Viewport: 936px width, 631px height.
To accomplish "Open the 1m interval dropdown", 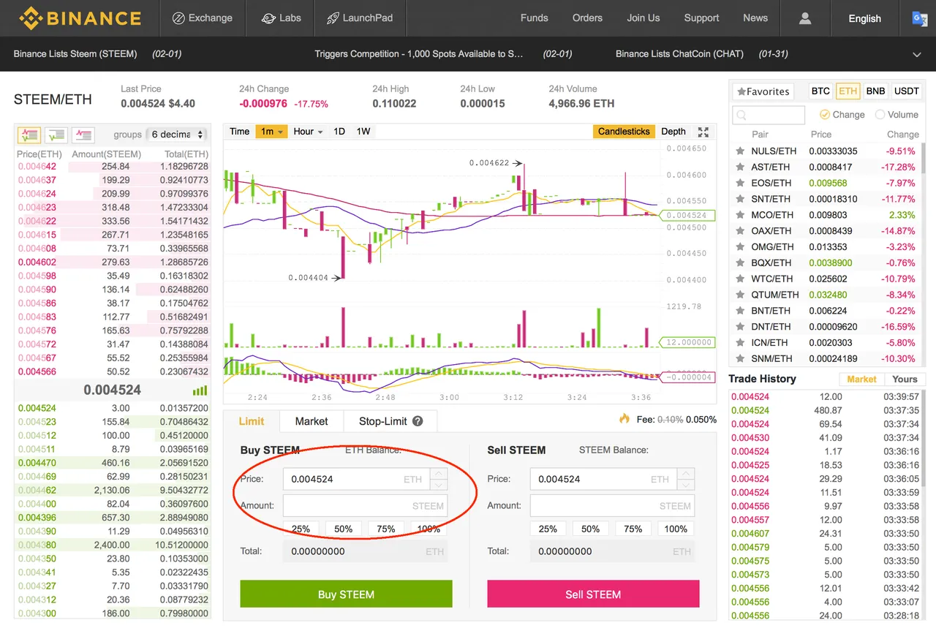I will 271,132.
